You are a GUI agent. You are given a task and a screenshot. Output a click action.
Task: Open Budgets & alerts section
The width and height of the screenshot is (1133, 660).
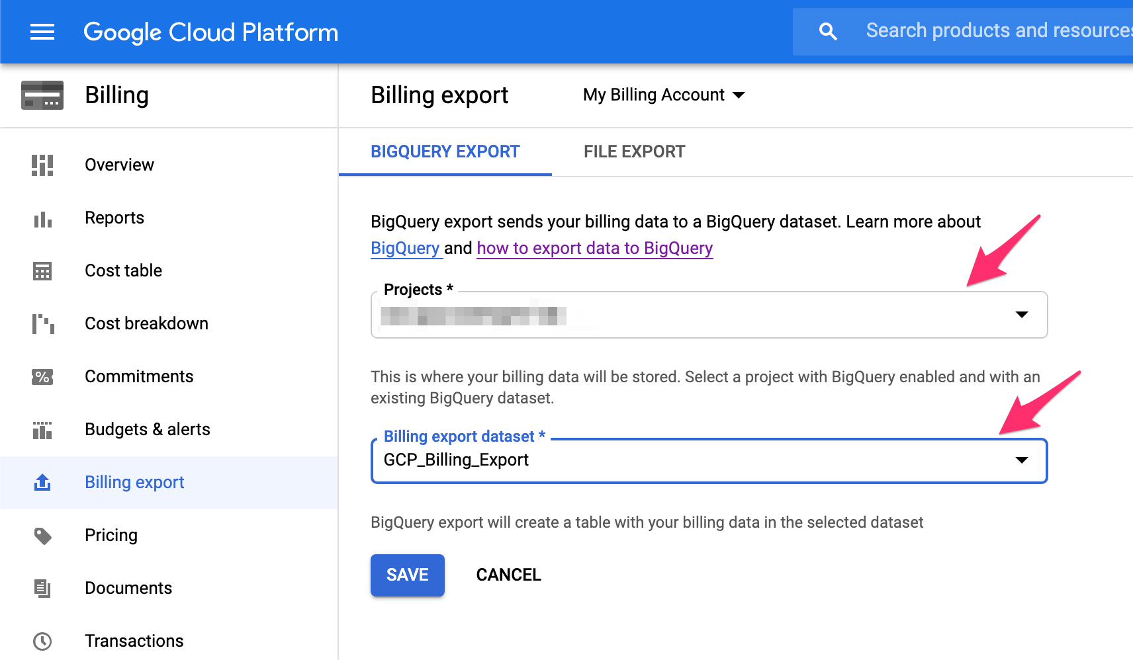coord(148,429)
